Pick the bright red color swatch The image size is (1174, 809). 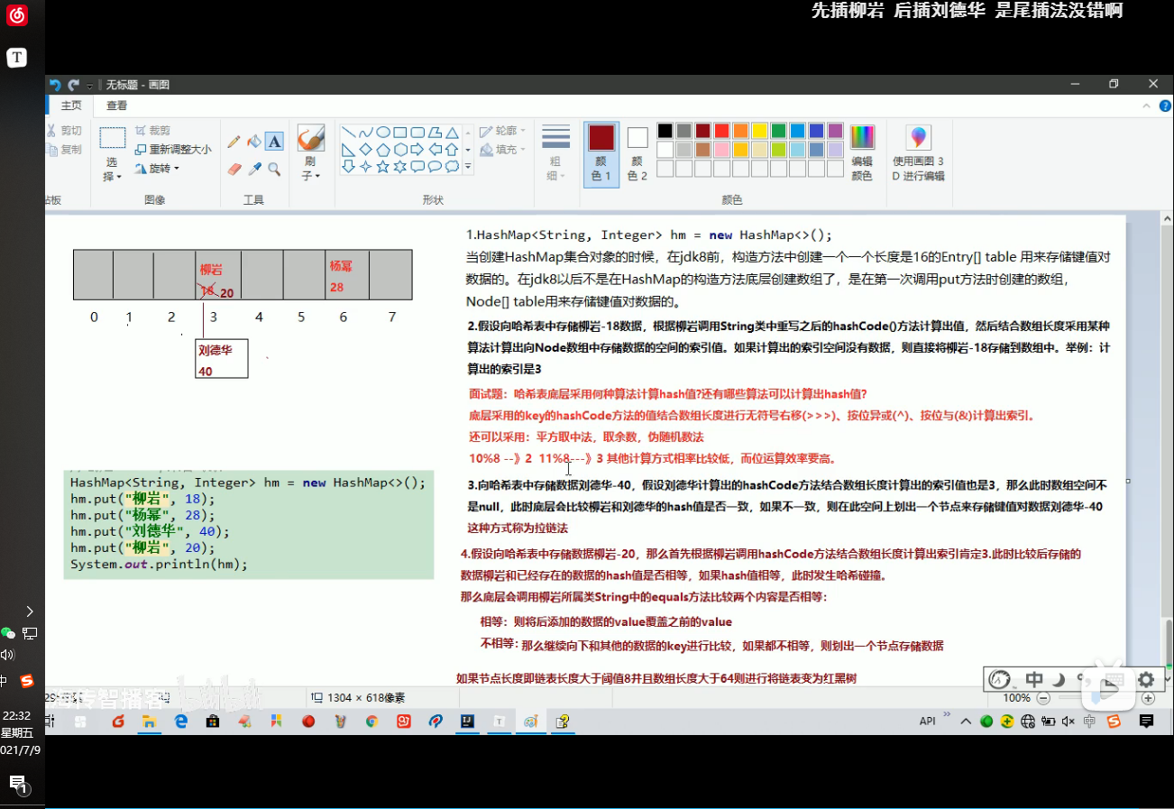[x=721, y=131]
